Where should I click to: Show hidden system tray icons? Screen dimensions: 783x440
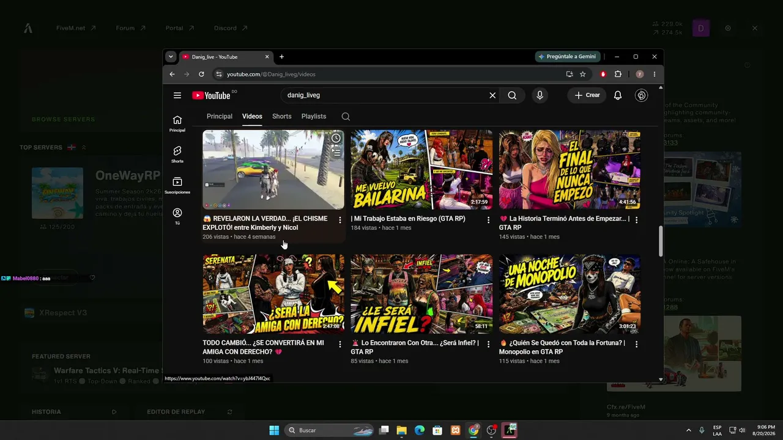[x=688, y=430]
